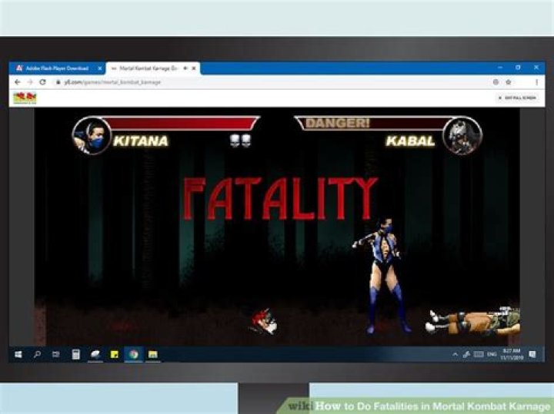
Task: Click Kitana's red health bar
Action: point(181,124)
